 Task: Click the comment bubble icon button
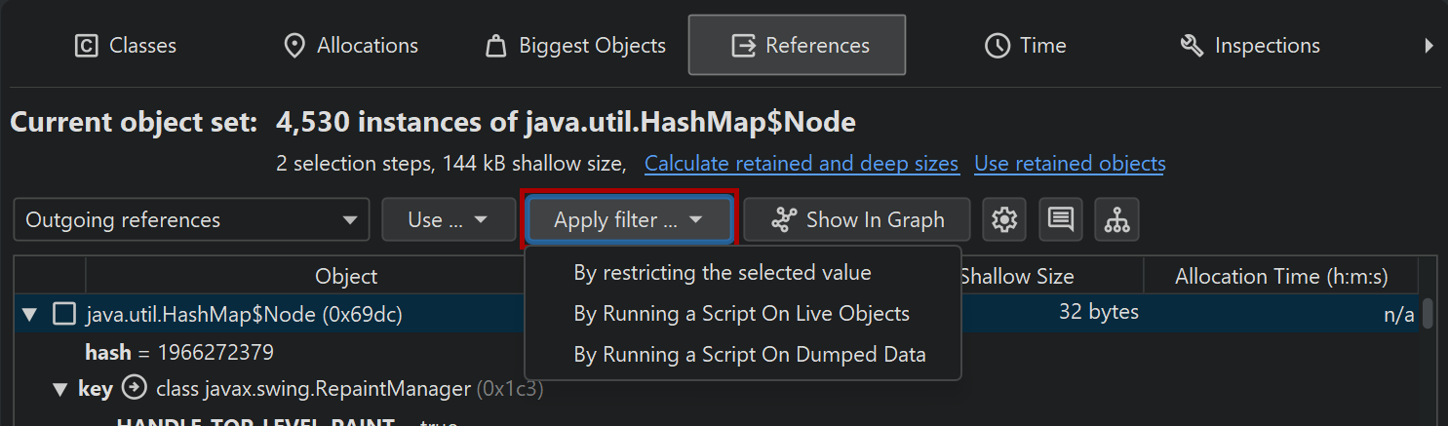pyautogui.click(x=1060, y=220)
